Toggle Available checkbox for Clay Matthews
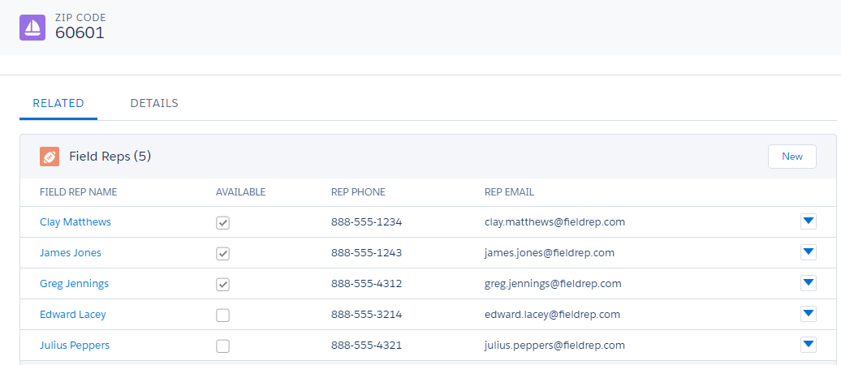 point(222,222)
